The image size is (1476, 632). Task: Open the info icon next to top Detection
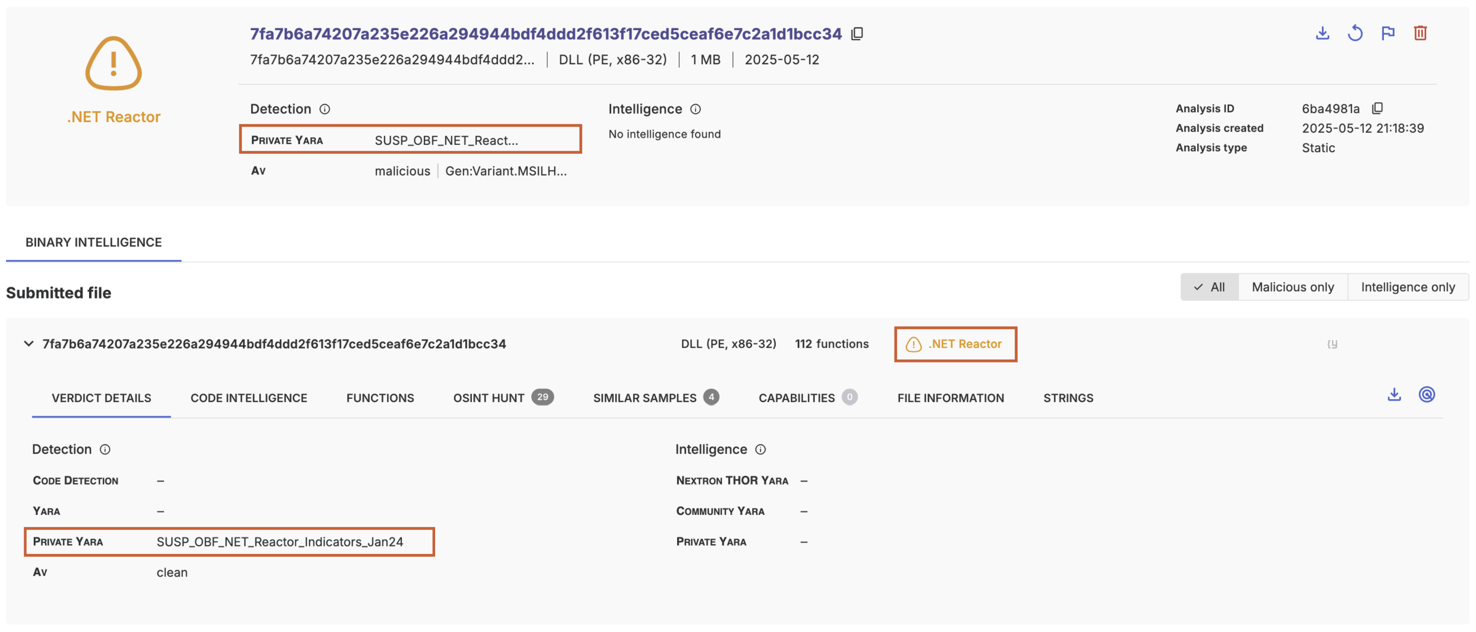[x=325, y=109]
